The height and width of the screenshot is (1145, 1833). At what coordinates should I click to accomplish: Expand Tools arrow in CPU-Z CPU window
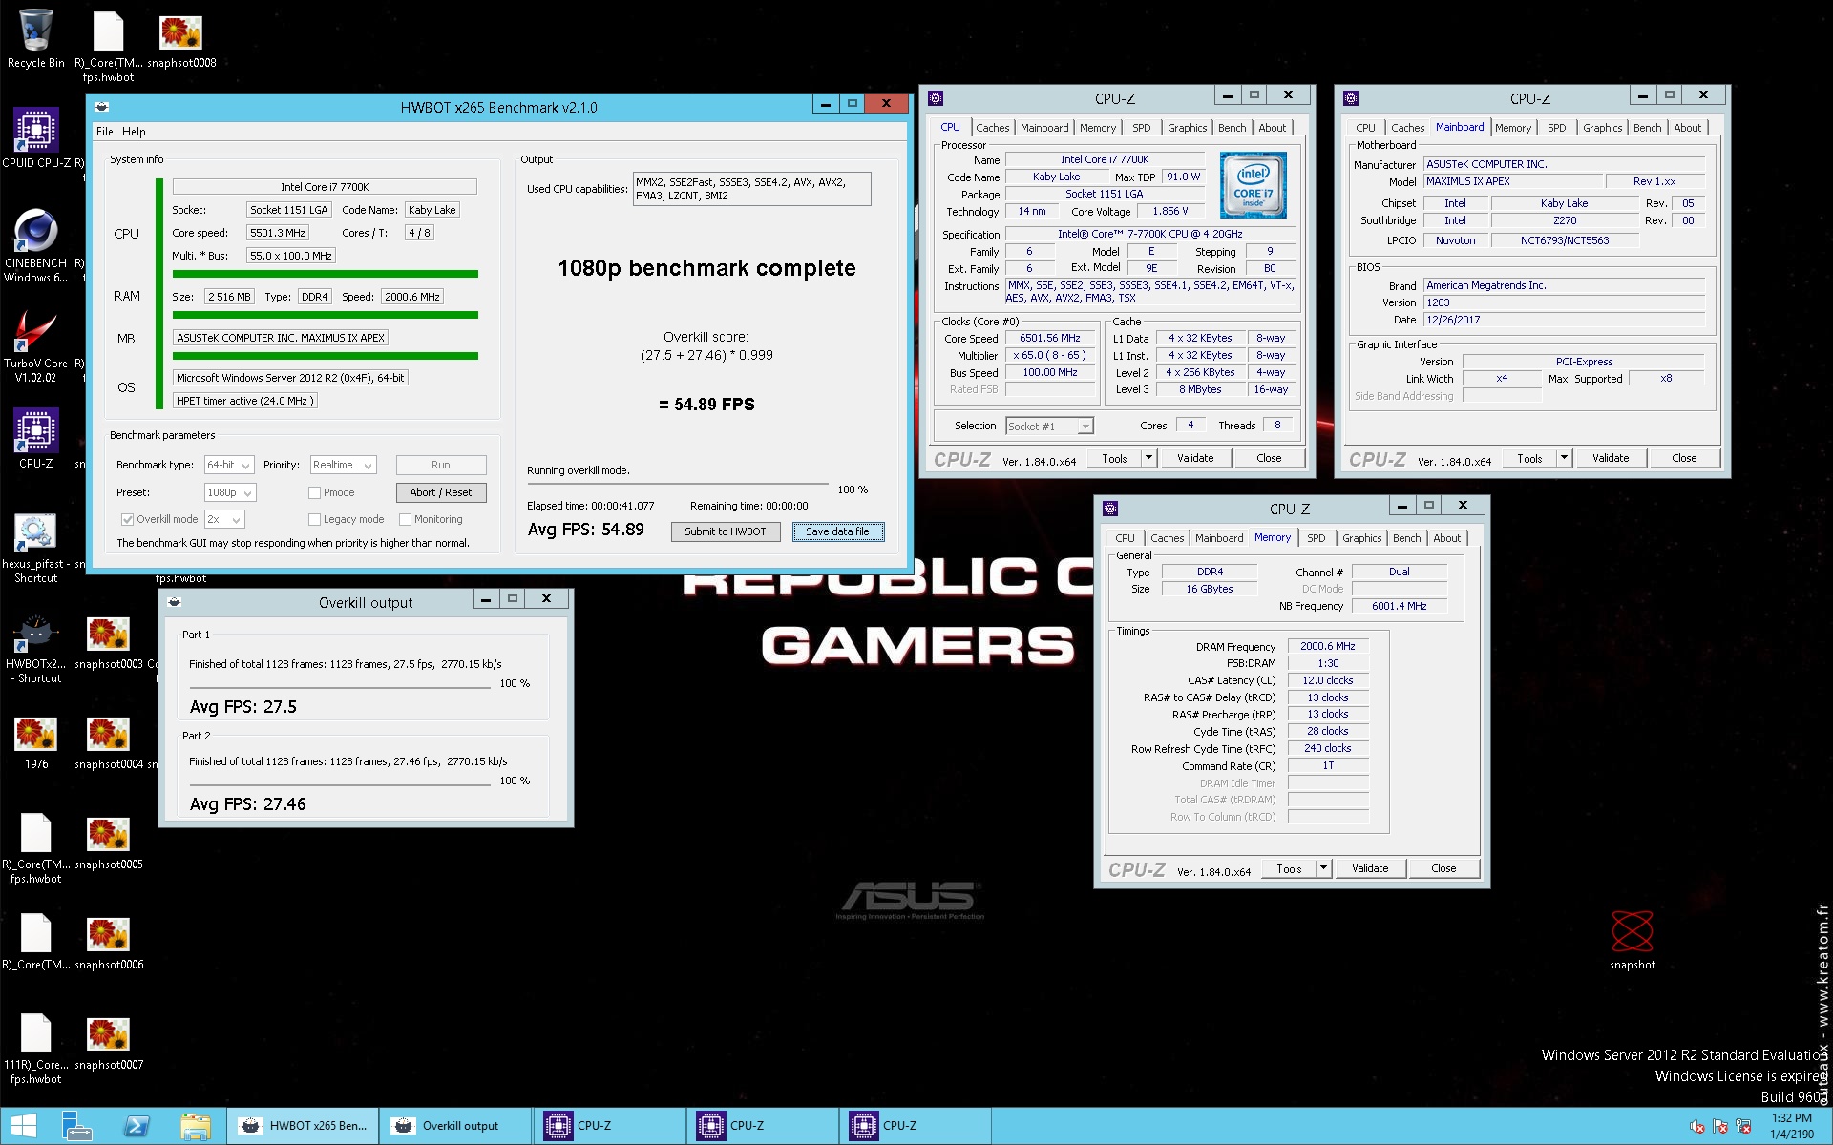click(x=1148, y=458)
